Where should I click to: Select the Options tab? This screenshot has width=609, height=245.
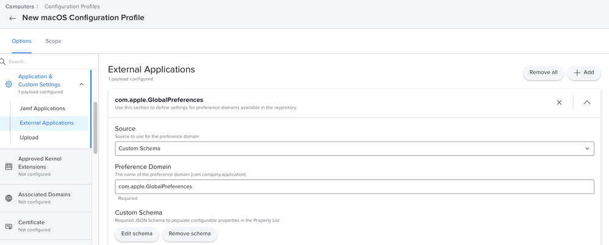(22, 41)
